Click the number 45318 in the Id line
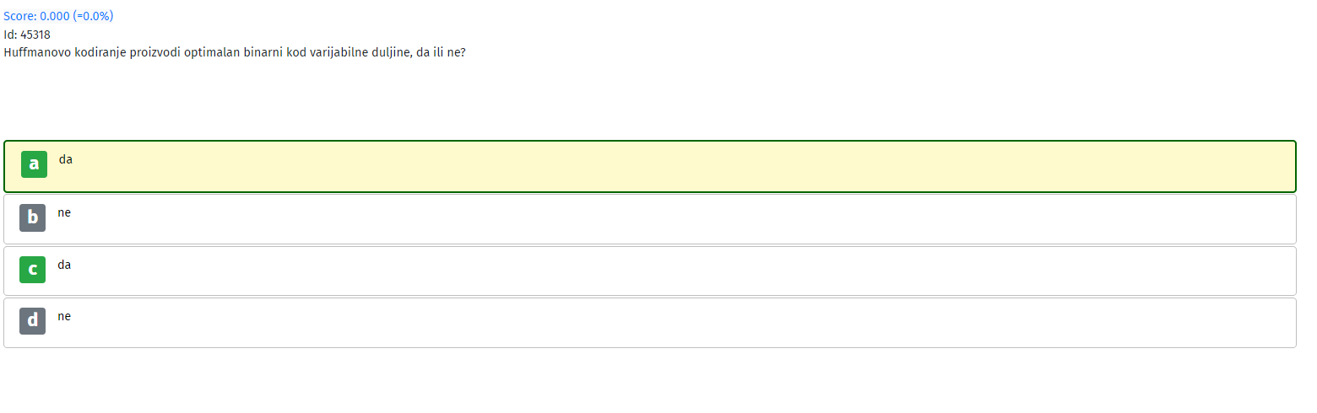The height and width of the screenshot is (413, 1317). pyautogui.click(x=35, y=35)
